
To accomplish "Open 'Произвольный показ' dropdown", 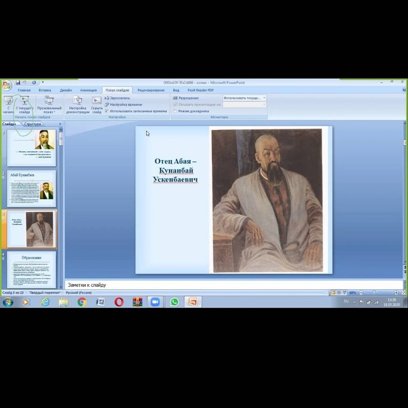I will tap(49, 105).
